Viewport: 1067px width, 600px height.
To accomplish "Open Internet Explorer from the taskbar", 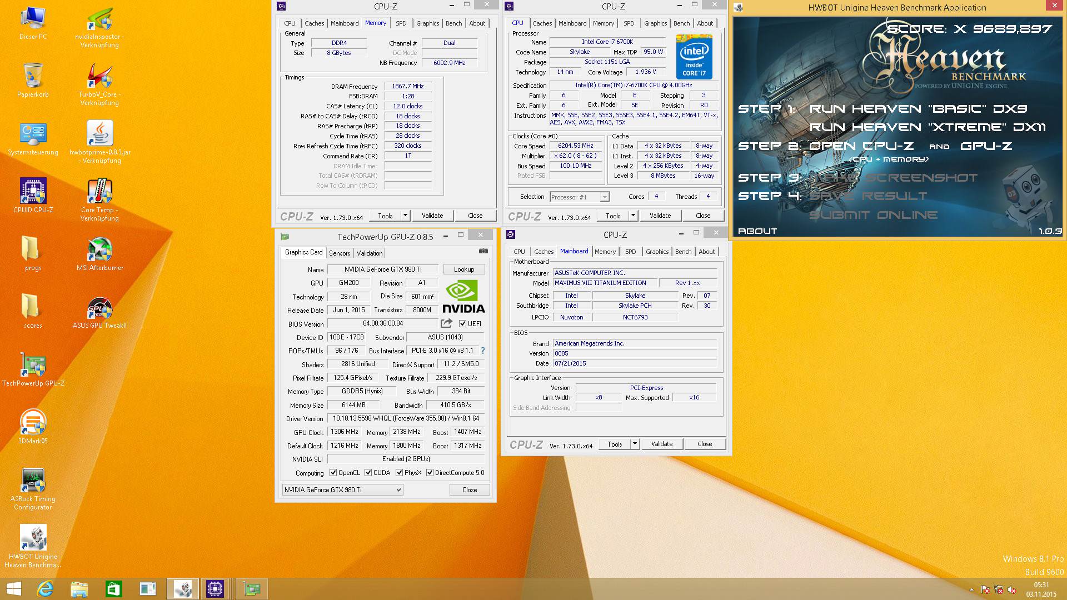I will [x=45, y=589].
